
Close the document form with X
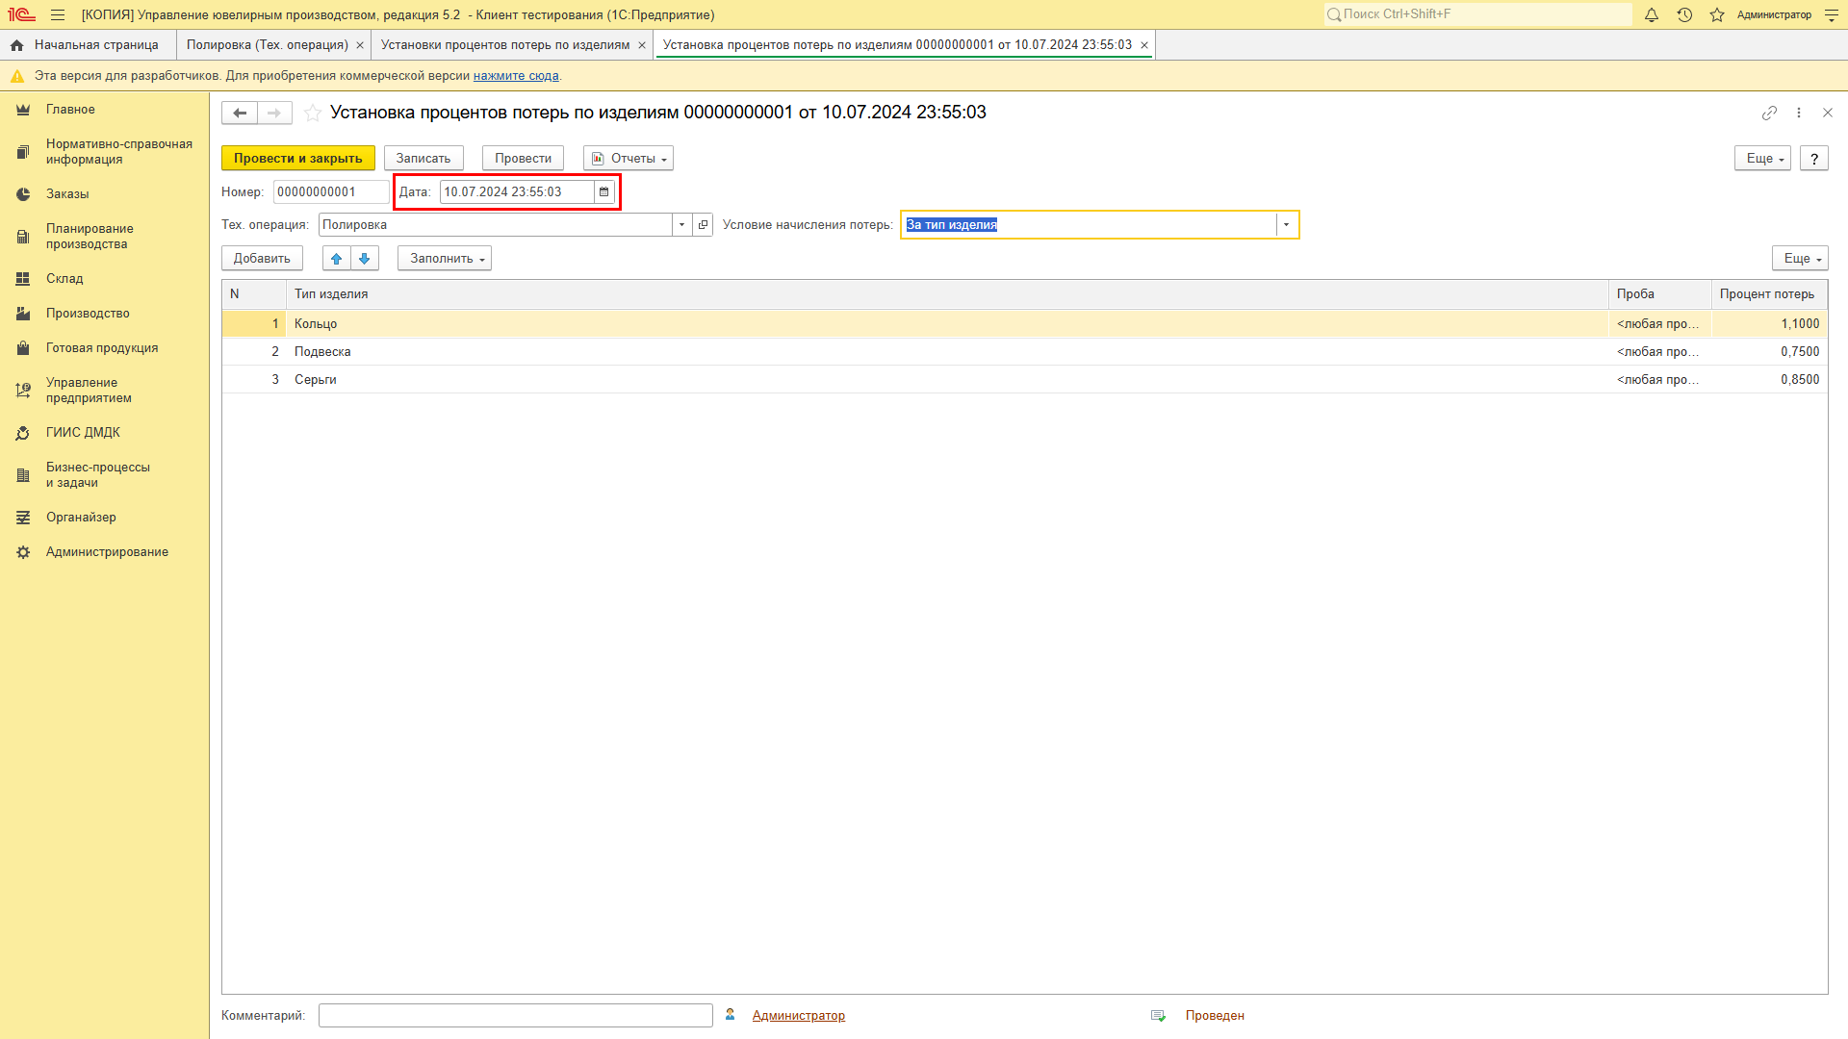(x=1828, y=113)
